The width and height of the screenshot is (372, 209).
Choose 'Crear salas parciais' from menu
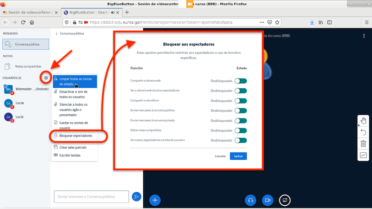pyautogui.click(x=73, y=147)
